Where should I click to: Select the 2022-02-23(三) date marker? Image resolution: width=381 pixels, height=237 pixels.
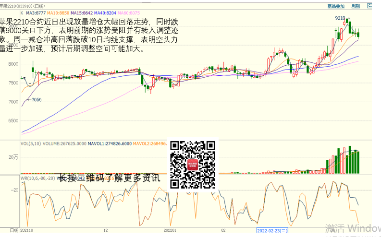(272, 231)
